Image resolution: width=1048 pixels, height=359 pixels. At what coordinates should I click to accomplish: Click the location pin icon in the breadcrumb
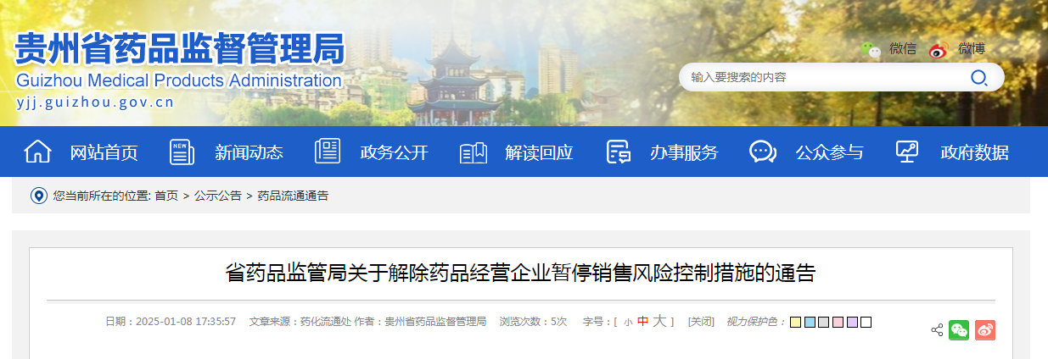click(x=38, y=196)
